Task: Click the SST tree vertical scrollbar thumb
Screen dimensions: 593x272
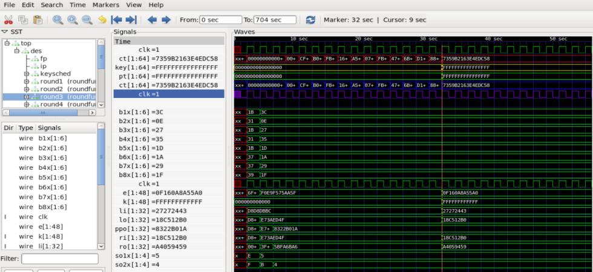Action: point(101,57)
